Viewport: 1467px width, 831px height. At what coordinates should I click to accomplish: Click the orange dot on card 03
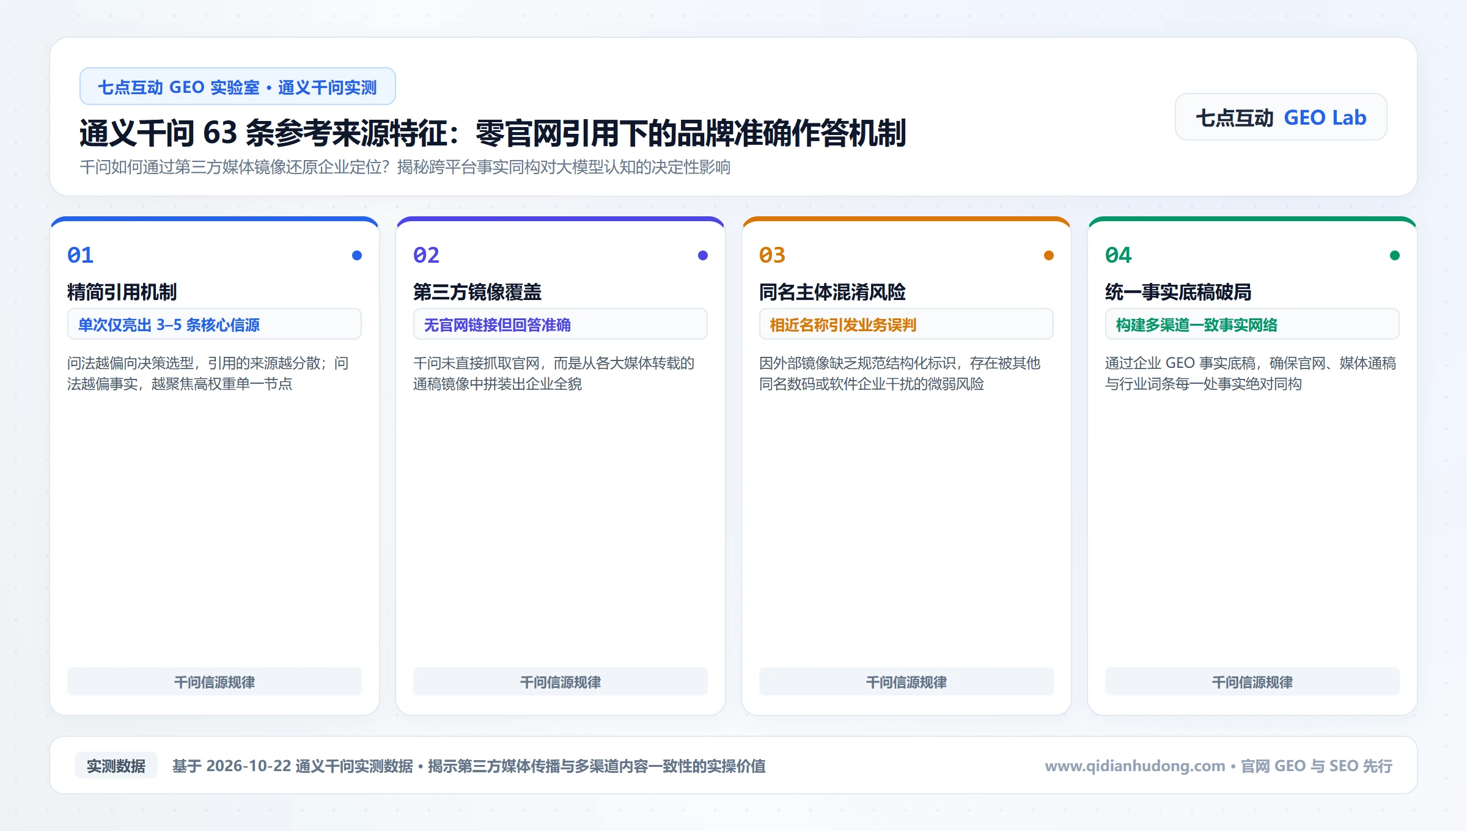tap(1049, 255)
